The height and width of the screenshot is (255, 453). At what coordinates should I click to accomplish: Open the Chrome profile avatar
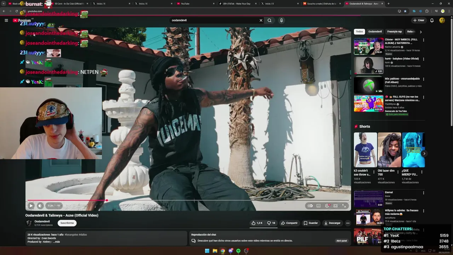pyautogui.click(x=442, y=11)
